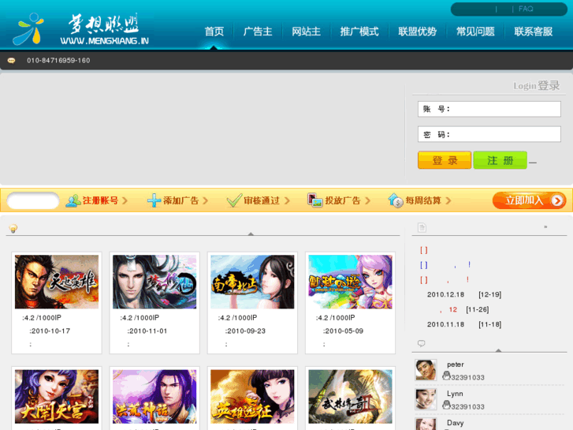Open the 推广模式 navigation tab
This screenshot has width=573, height=430.
pyautogui.click(x=359, y=32)
